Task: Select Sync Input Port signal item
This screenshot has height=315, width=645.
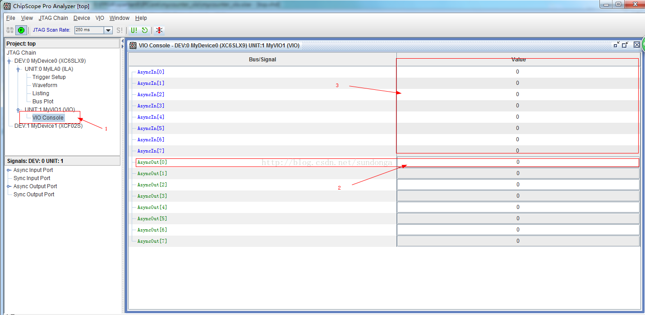Action: pyautogui.click(x=33, y=178)
